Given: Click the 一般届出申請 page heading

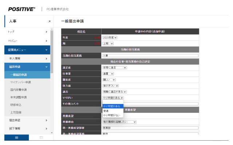Looking at the screenshot, I should [72, 21].
